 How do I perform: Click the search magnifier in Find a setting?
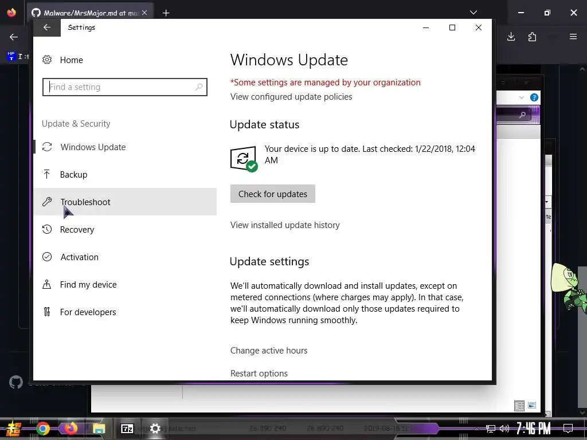[199, 87]
